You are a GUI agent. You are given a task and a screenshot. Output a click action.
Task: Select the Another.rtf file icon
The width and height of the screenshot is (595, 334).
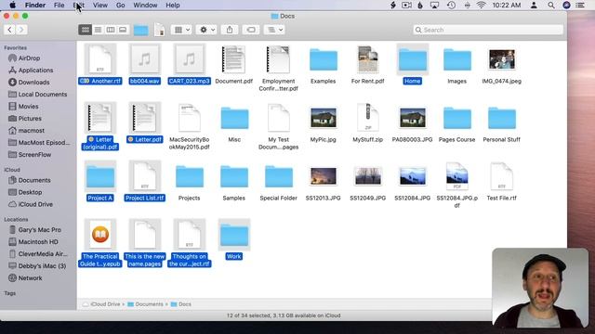point(100,59)
